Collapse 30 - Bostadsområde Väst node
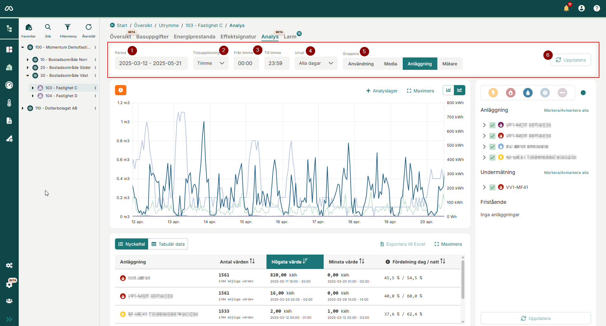Image resolution: width=606 pixels, height=326 pixels. (x=28, y=76)
